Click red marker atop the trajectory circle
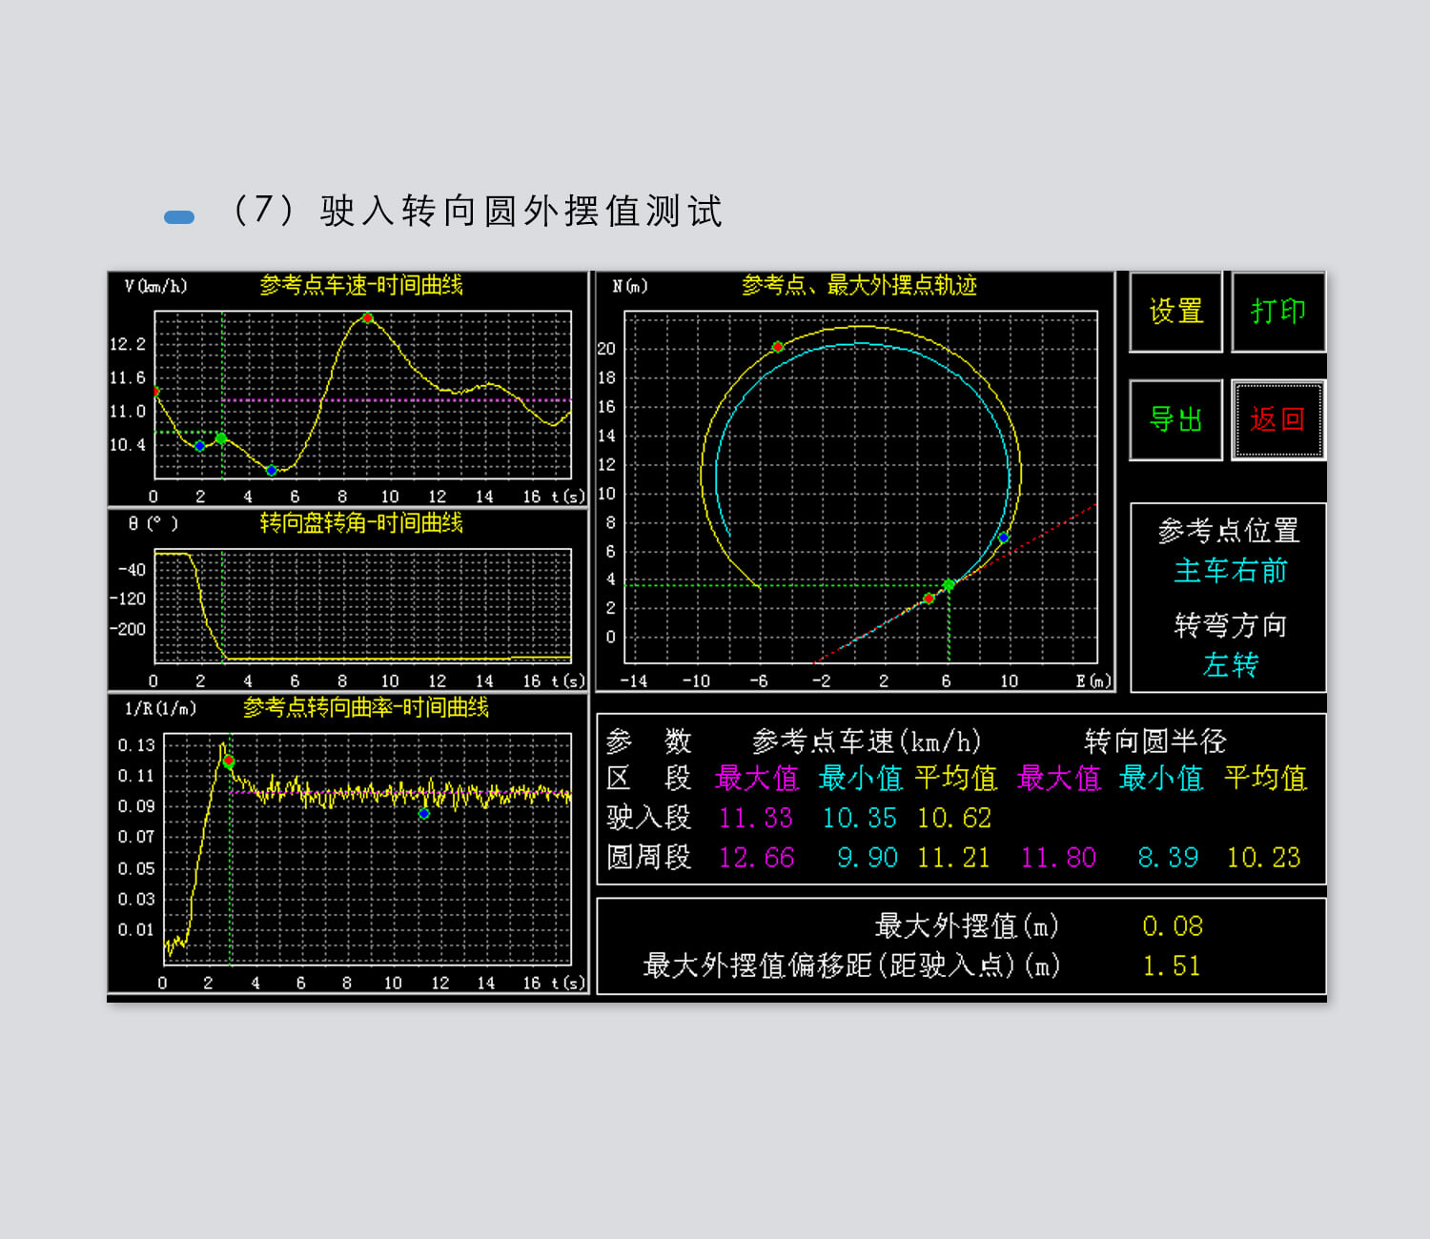The width and height of the screenshot is (1430, 1239). pyautogui.click(x=778, y=347)
